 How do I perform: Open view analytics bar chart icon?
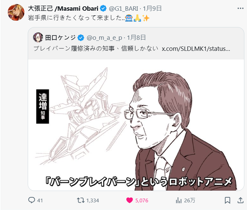[178, 200]
